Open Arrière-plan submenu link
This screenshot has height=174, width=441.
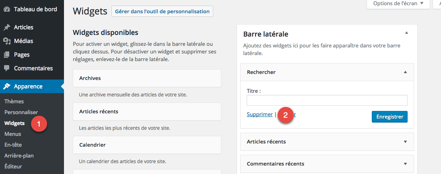(19, 156)
